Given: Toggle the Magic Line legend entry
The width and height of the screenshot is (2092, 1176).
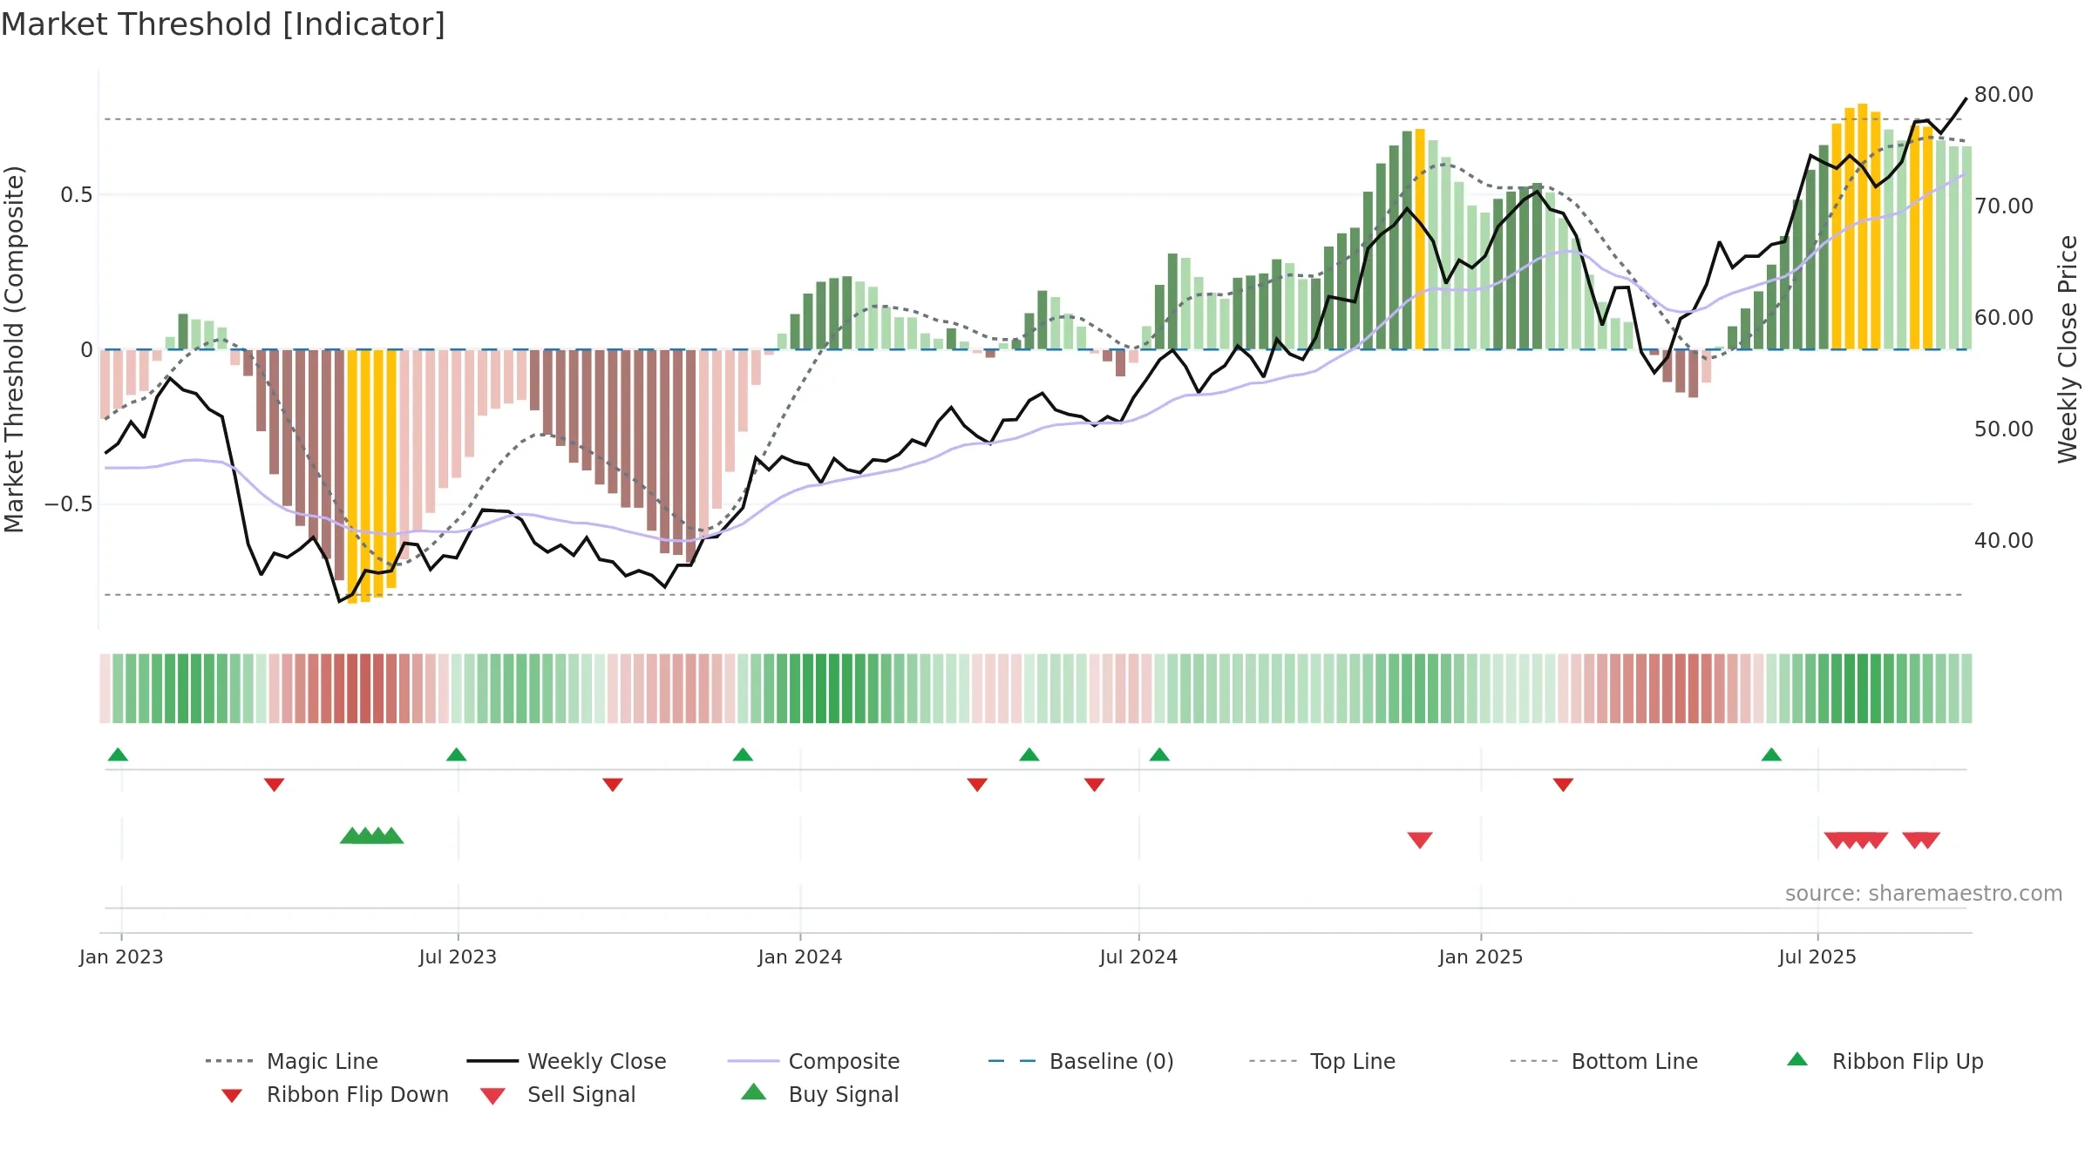Looking at the screenshot, I should (292, 1061).
